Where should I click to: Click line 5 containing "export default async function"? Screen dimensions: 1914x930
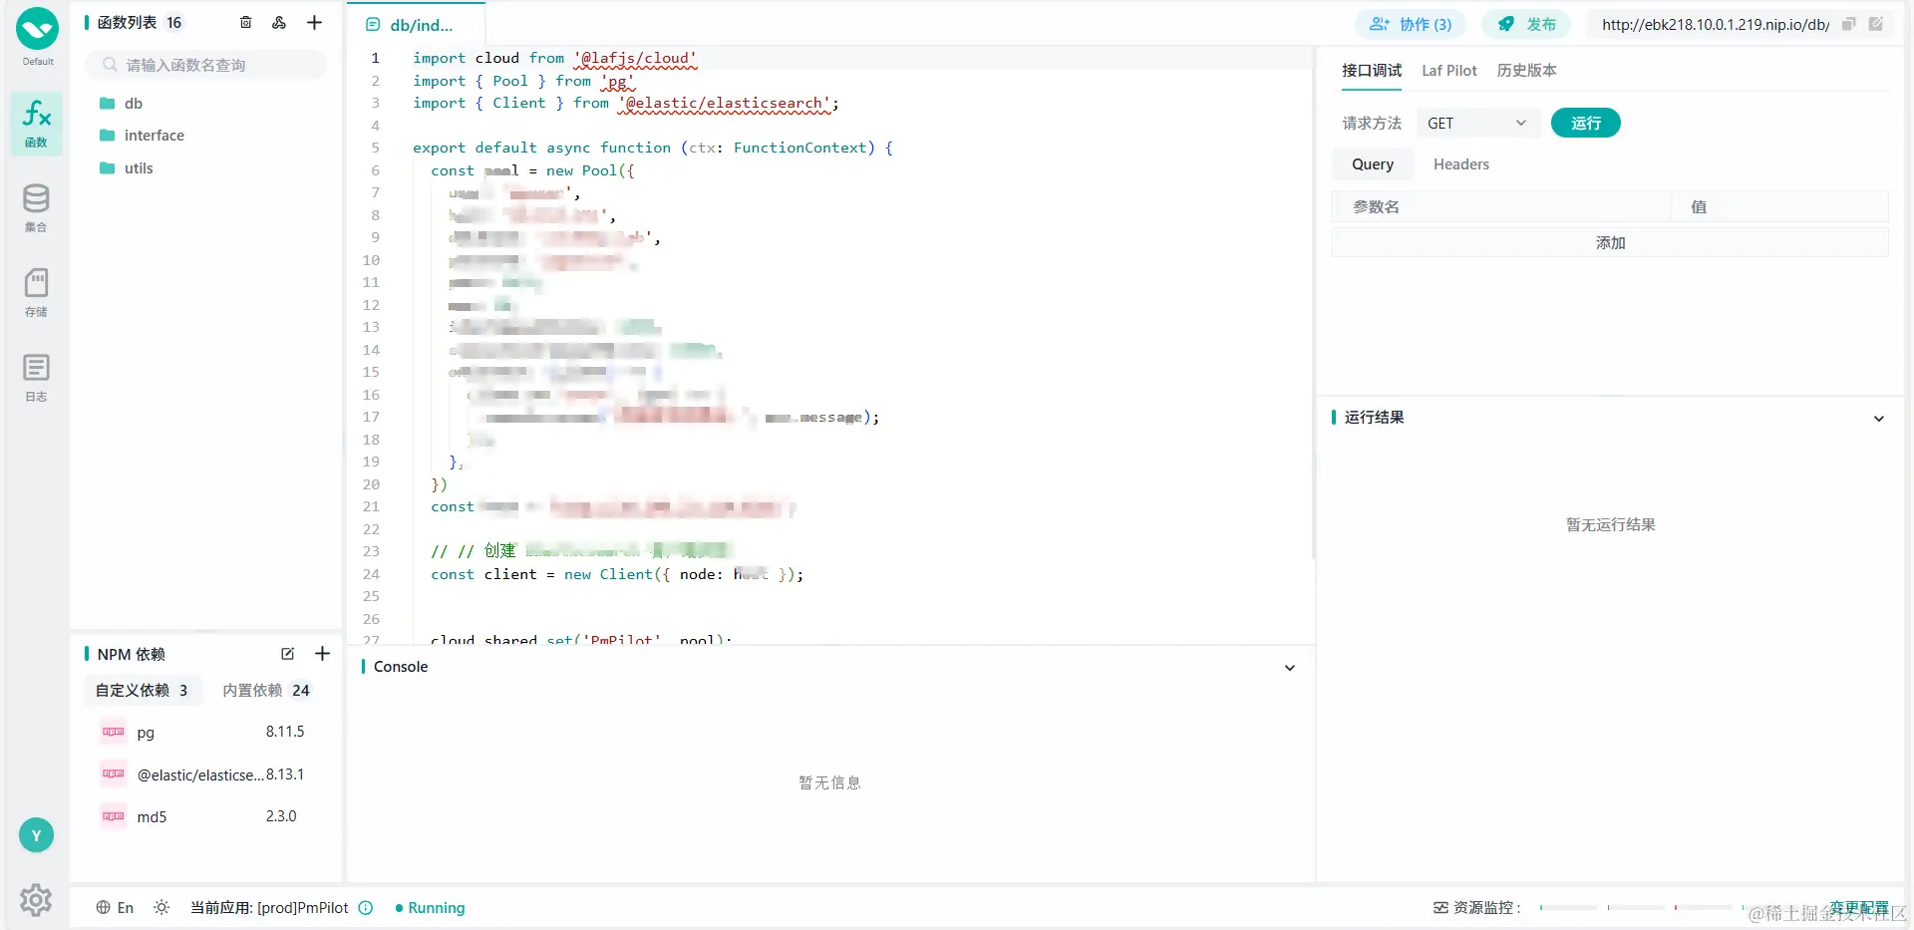pyautogui.click(x=653, y=148)
